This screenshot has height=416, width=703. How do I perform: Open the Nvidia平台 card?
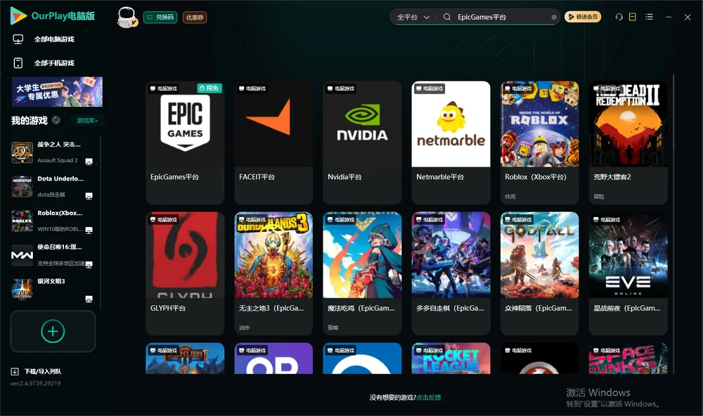click(362, 143)
